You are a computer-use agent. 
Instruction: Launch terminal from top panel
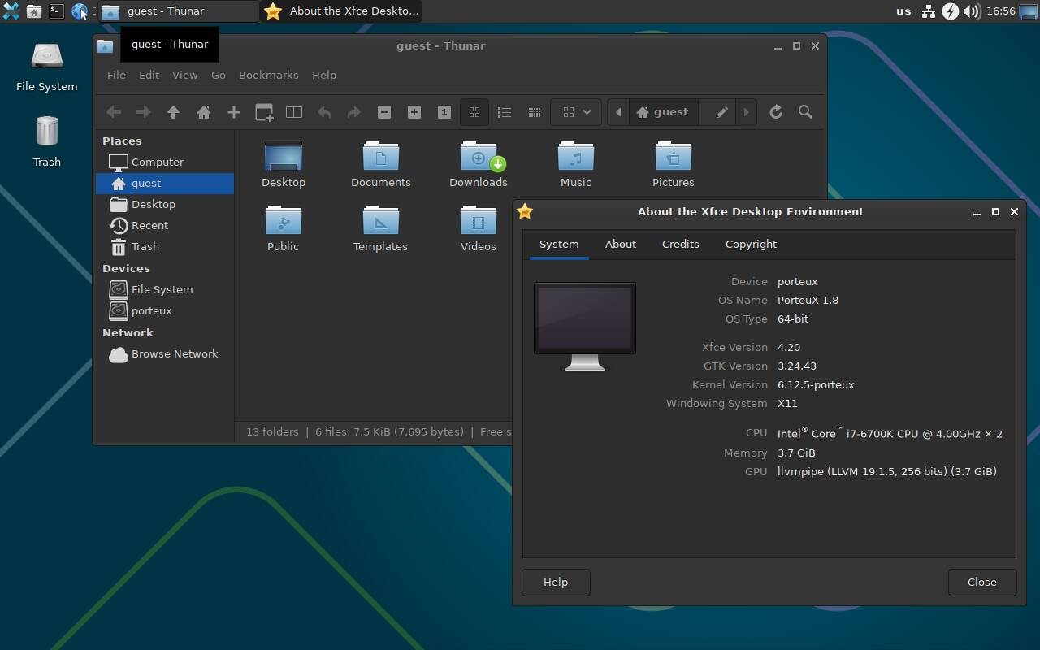[x=56, y=11]
